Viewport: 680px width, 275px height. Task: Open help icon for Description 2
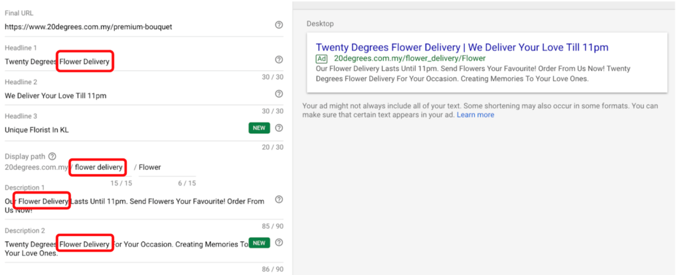coord(279,242)
